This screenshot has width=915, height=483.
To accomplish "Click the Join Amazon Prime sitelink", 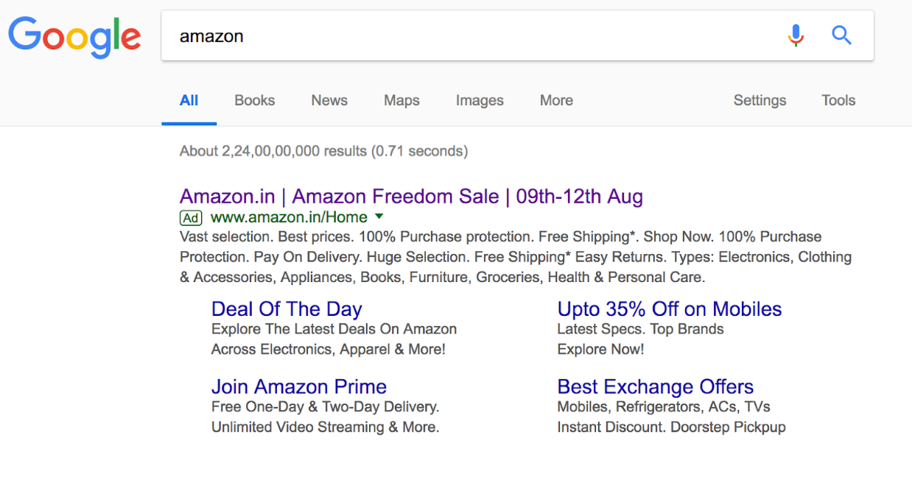I will (299, 387).
